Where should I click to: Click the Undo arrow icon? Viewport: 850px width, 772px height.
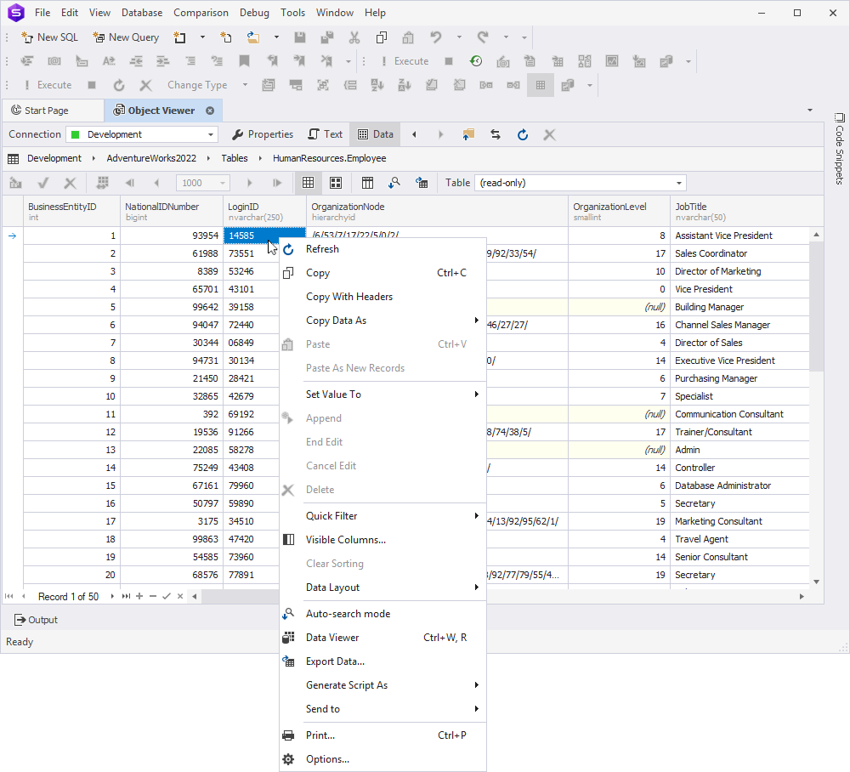click(436, 37)
